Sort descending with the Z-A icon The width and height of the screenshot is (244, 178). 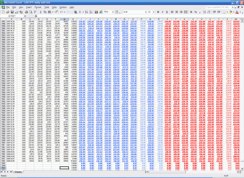pyautogui.click(x=91, y=12)
